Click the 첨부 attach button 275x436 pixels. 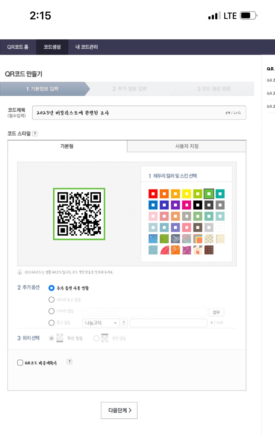216,312
